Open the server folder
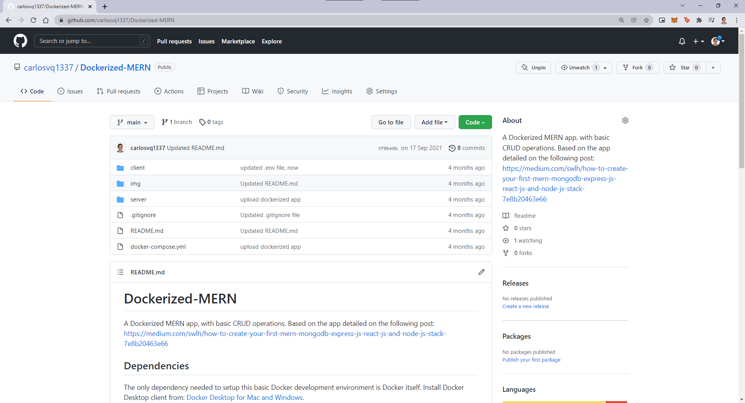The image size is (745, 403). (138, 199)
